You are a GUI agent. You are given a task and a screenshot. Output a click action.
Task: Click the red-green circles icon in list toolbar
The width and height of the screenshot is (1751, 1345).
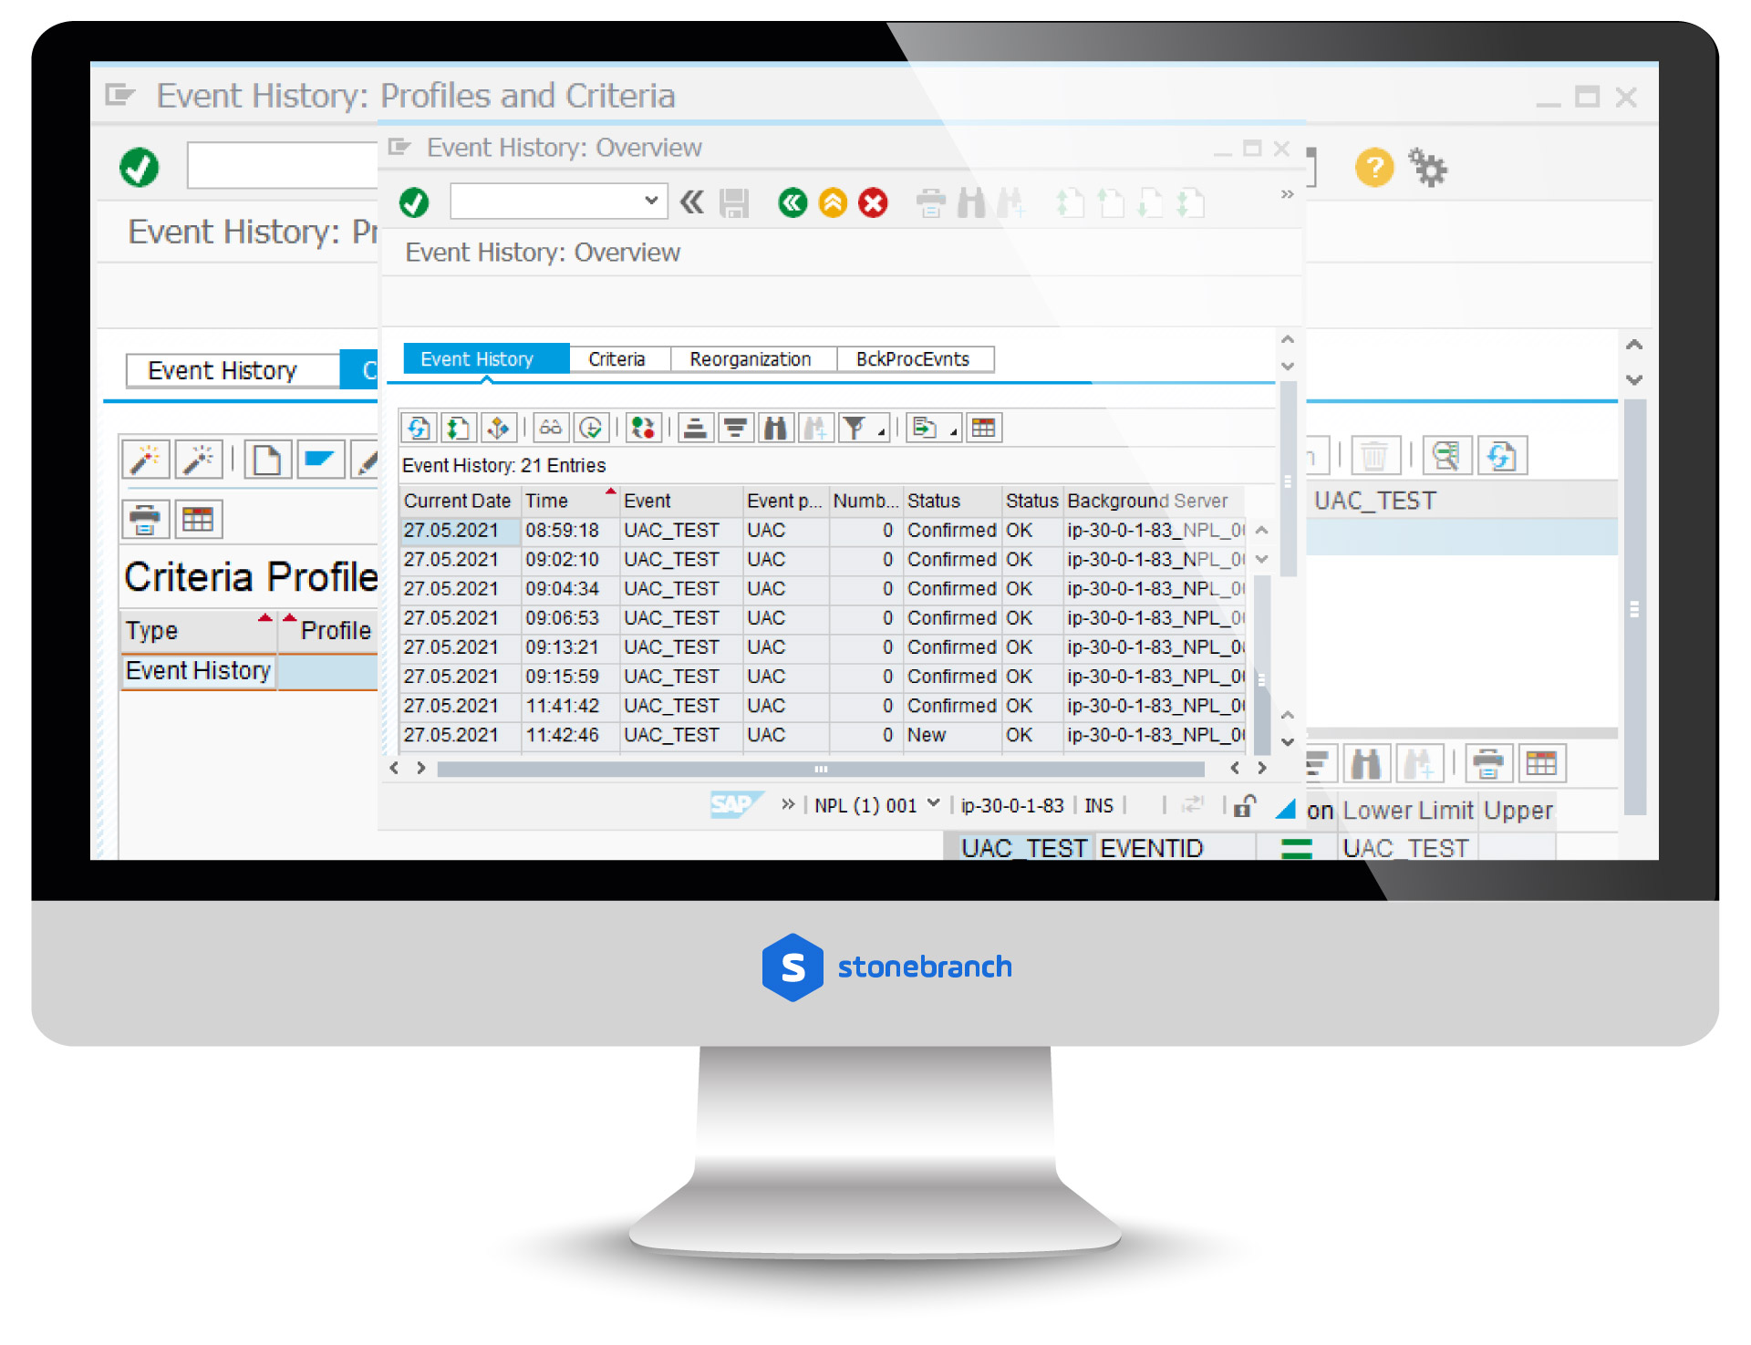click(644, 428)
